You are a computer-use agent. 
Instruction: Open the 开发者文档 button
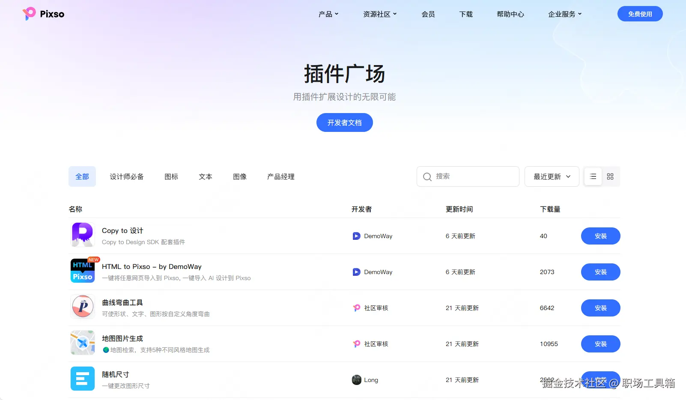tap(345, 122)
